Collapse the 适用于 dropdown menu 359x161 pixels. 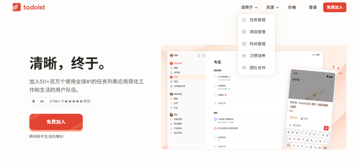249,7
